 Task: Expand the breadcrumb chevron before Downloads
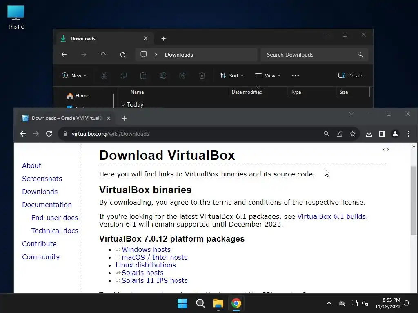pos(156,55)
